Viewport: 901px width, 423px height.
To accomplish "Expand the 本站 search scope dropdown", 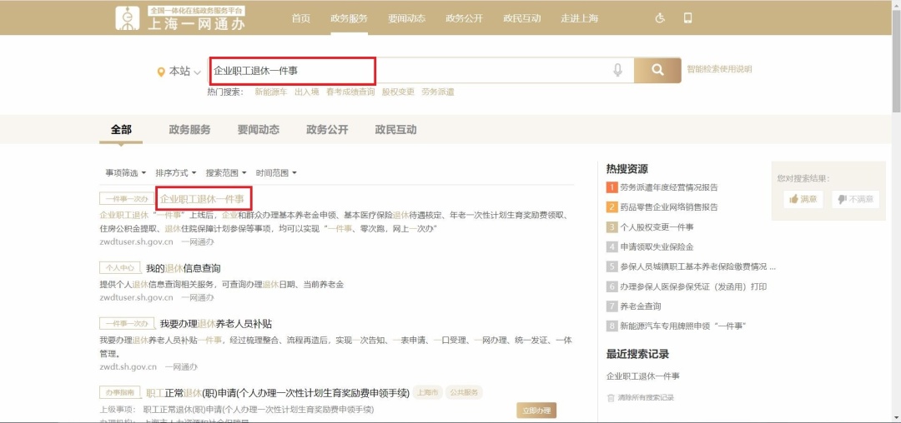I will coord(179,72).
